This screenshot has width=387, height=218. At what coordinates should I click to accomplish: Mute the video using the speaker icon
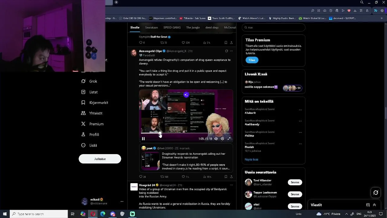coord(216,139)
